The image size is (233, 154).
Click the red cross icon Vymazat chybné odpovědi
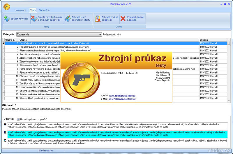tap(123, 19)
